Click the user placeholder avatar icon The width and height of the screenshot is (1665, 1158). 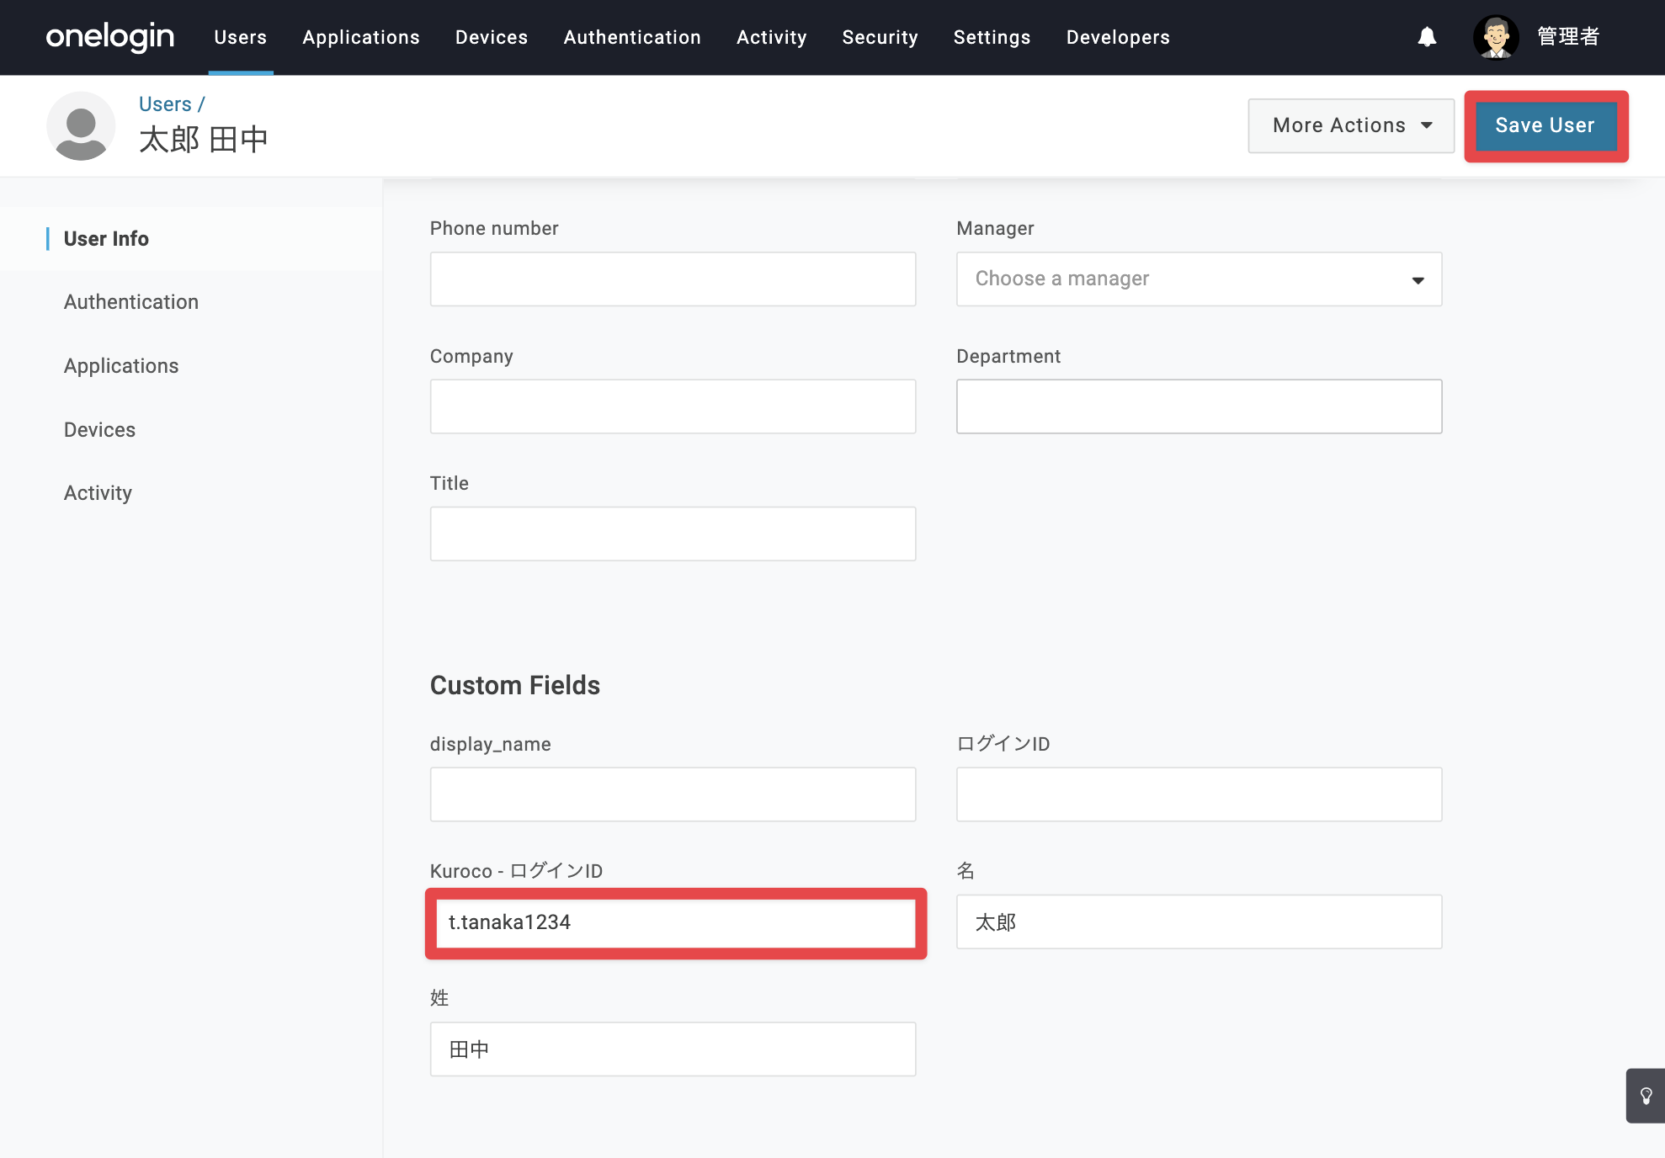click(81, 126)
